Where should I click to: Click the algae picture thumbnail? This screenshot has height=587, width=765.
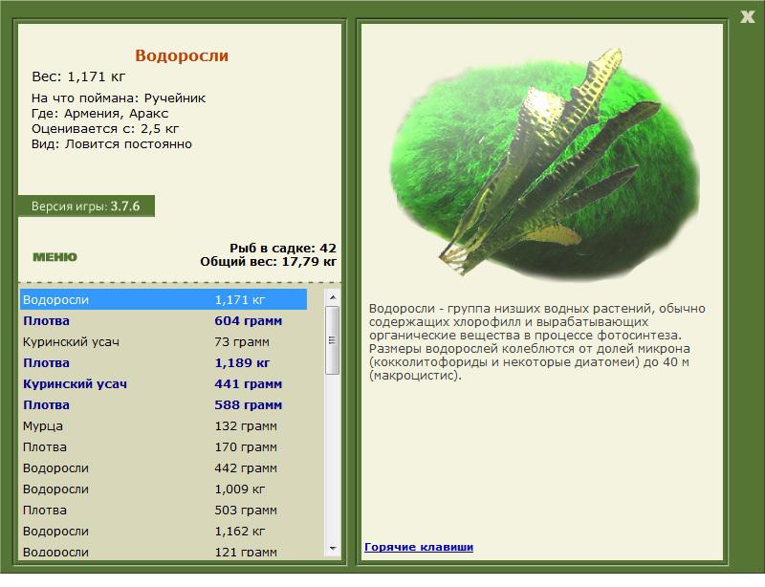544,163
